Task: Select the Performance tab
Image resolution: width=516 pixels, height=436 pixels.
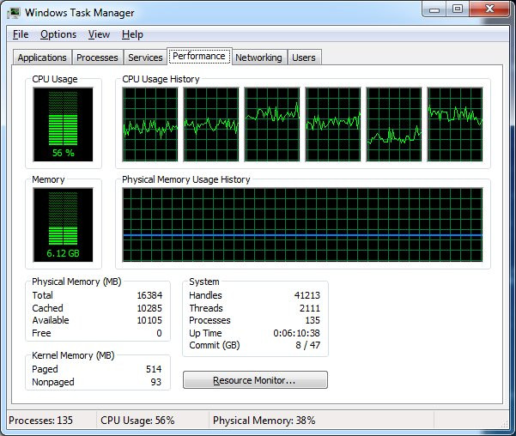Action: coord(198,57)
